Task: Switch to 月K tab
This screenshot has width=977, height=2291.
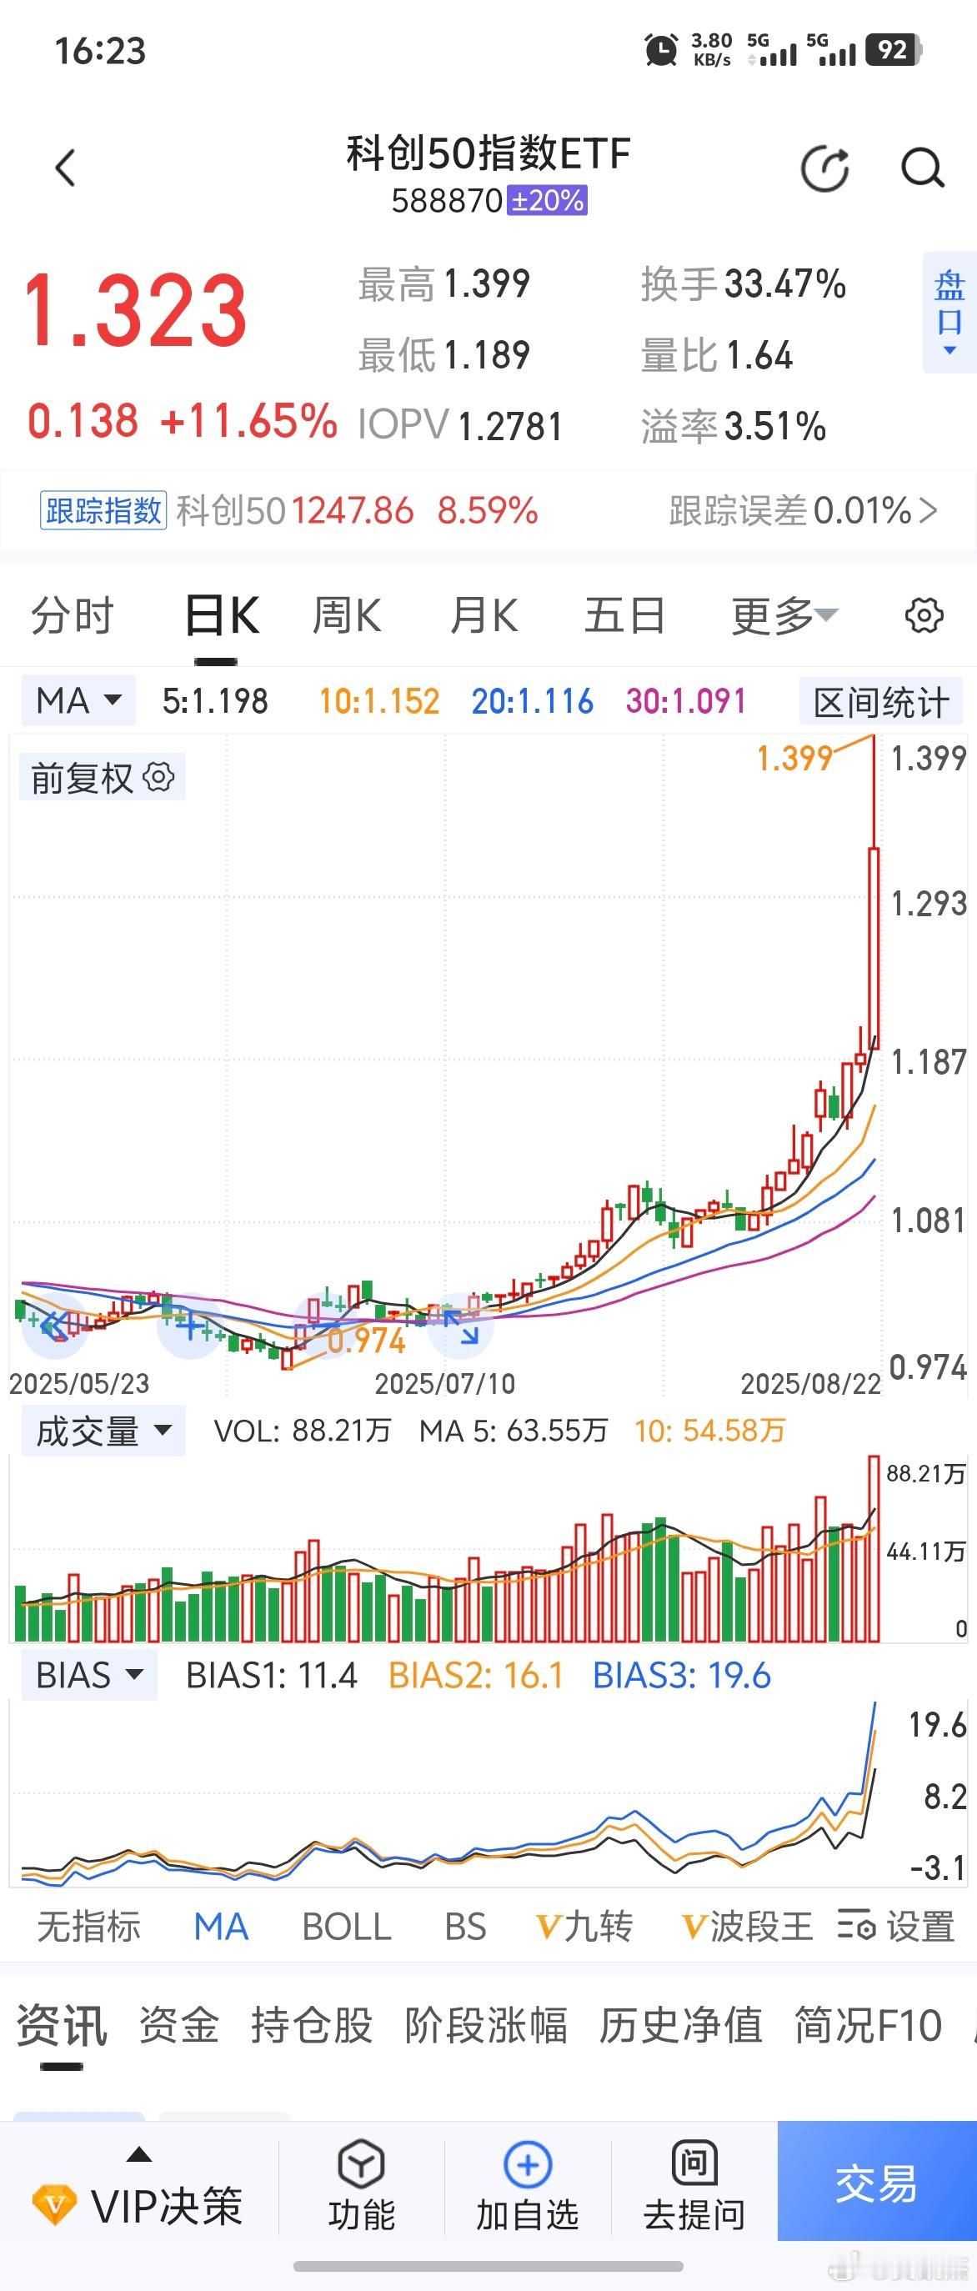Action: point(483,615)
